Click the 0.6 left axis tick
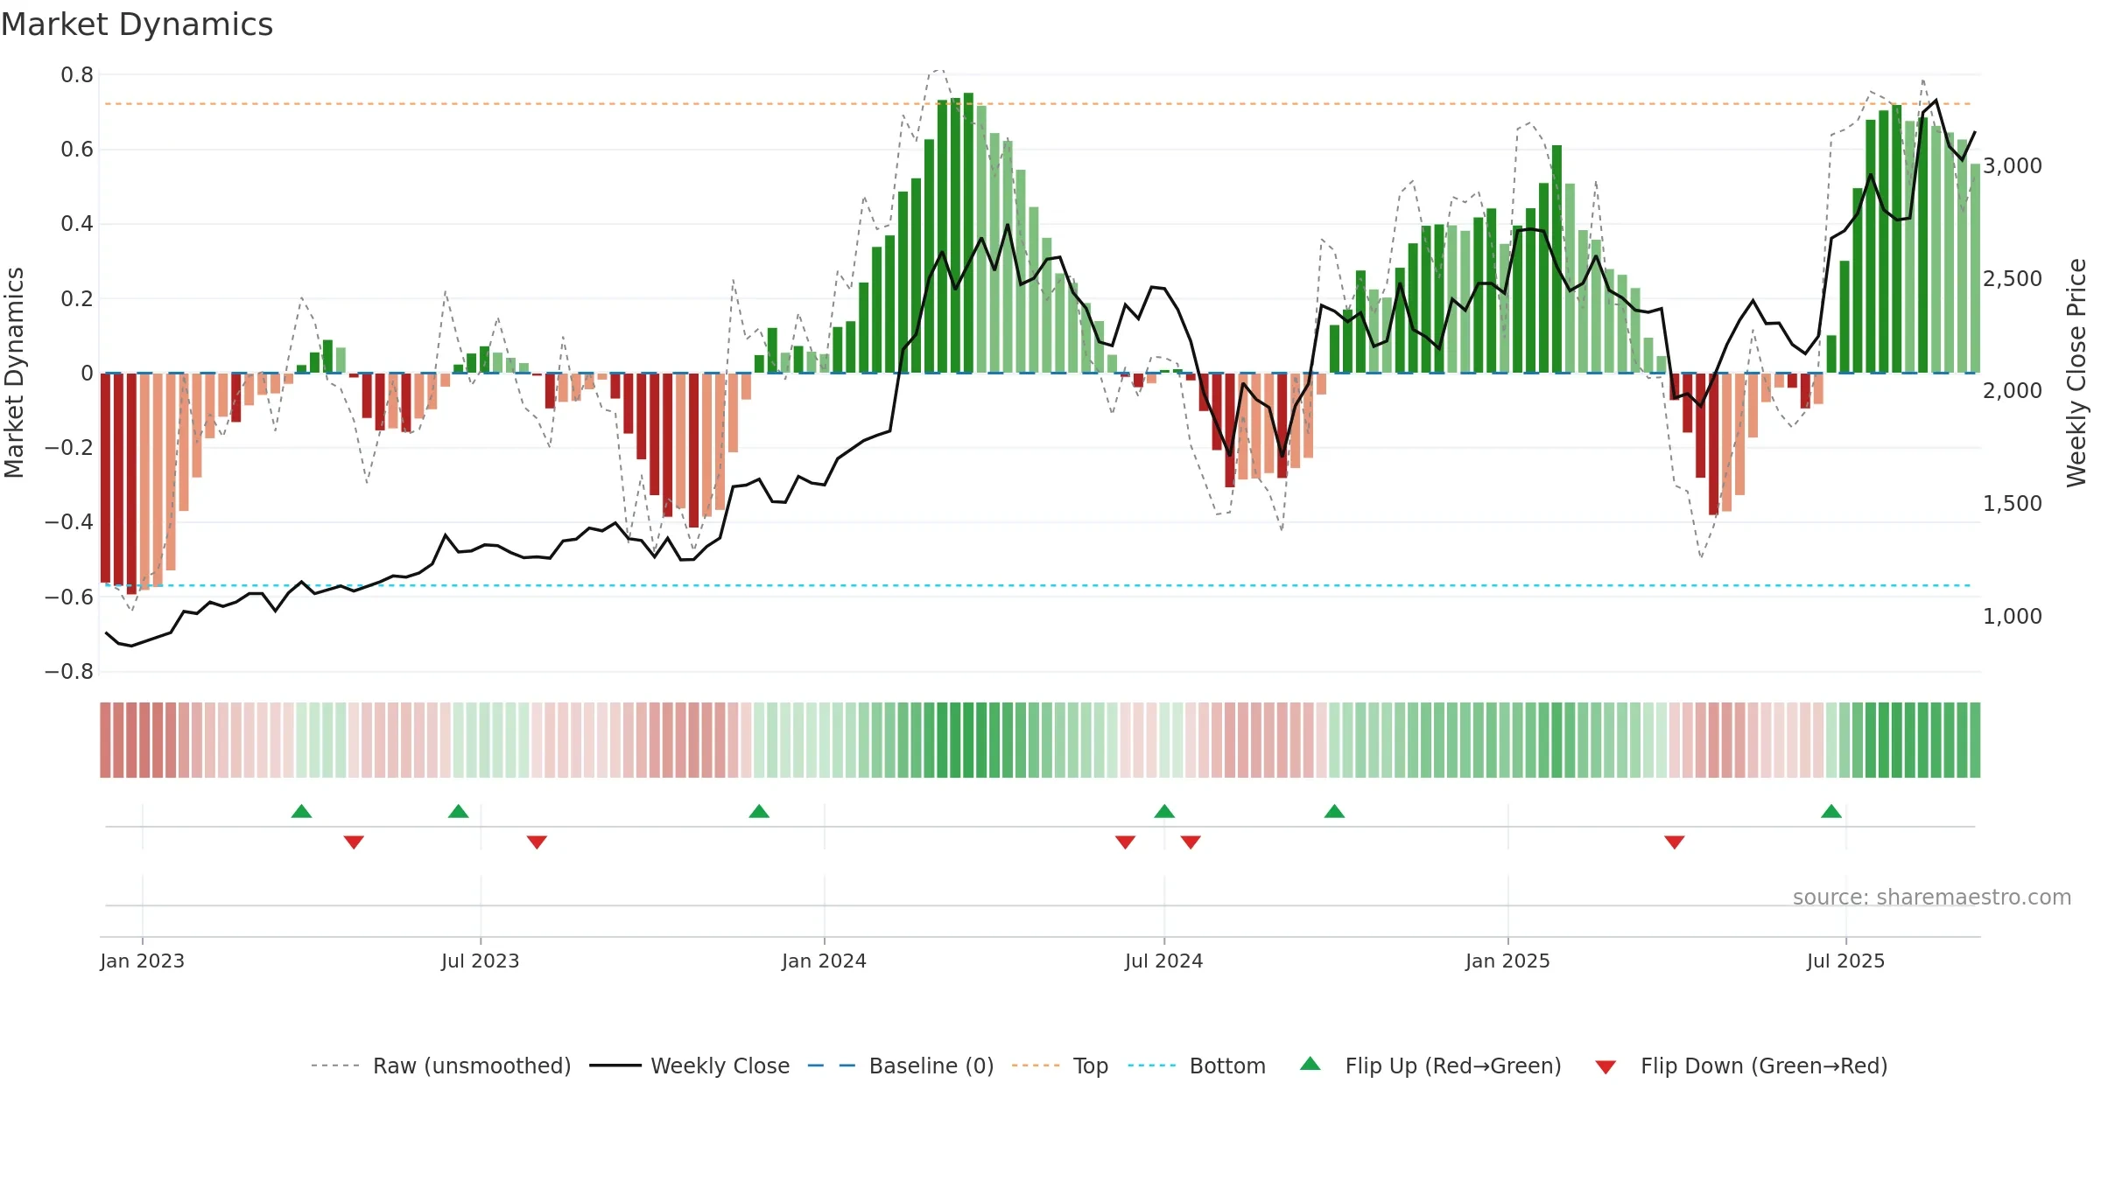This screenshot has height=1181, width=2101. pyautogui.click(x=77, y=150)
